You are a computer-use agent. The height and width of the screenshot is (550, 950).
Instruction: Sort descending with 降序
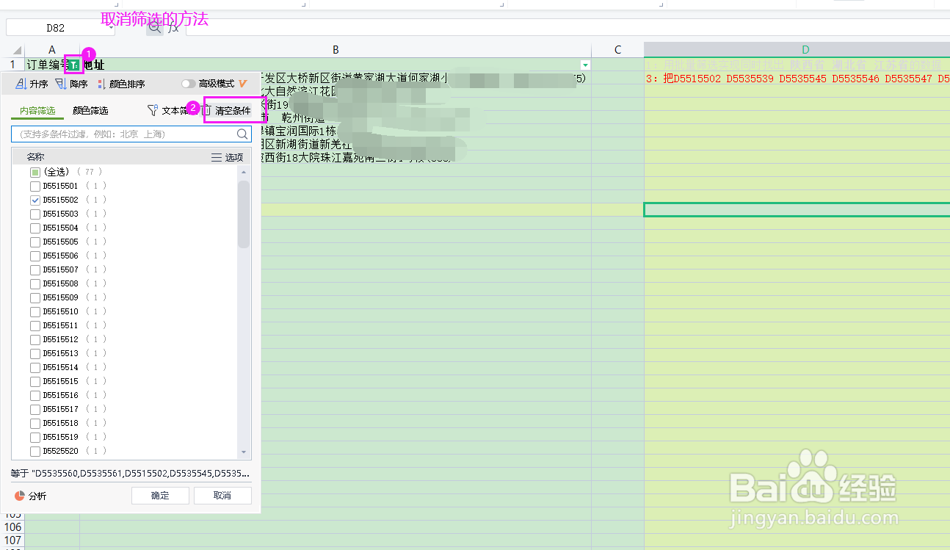[x=71, y=84]
